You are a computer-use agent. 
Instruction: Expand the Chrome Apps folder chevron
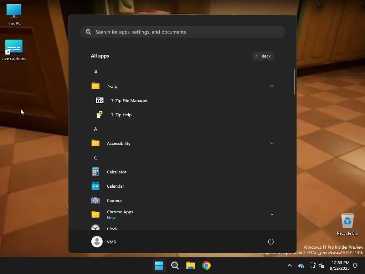tap(272, 214)
